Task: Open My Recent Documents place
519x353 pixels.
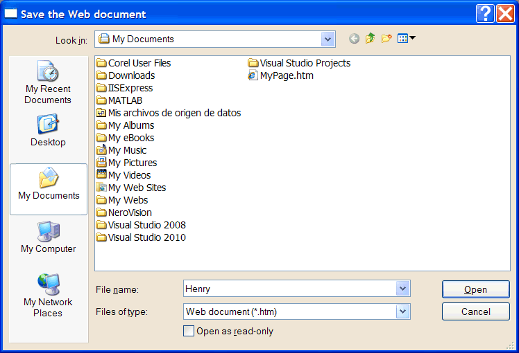Action: click(48, 82)
